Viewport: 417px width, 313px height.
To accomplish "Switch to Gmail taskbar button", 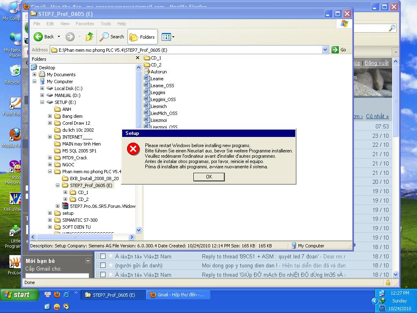I will click(178, 295).
